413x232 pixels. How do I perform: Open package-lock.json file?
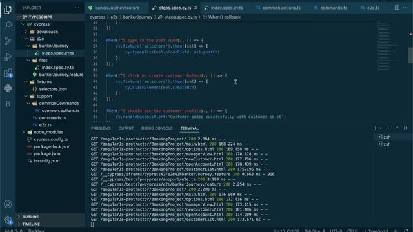pyautogui.click(x=50, y=146)
